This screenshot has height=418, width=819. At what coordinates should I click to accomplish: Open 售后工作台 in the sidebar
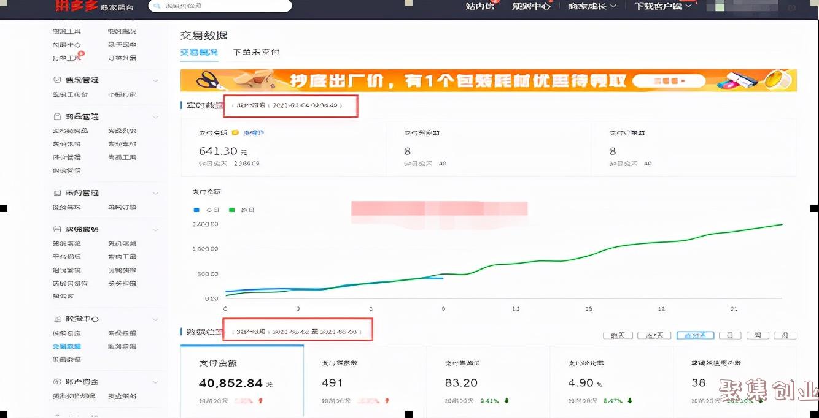click(70, 94)
